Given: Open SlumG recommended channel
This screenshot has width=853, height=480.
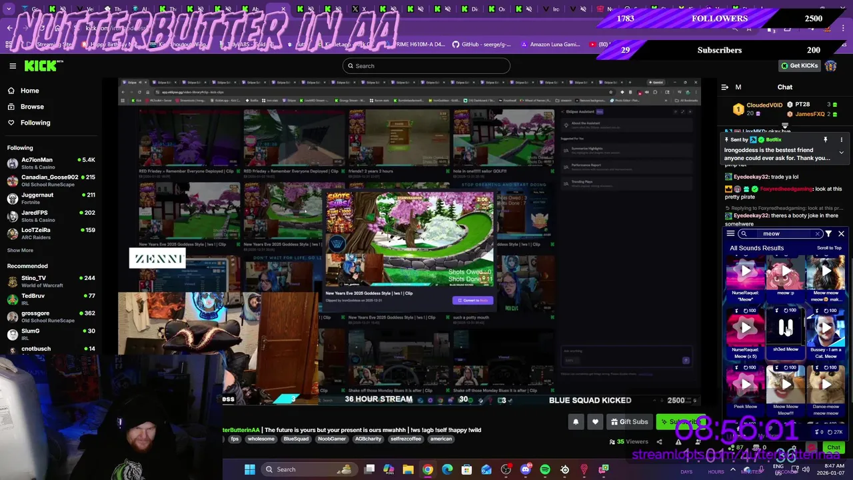Looking at the screenshot, I should tap(51, 334).
